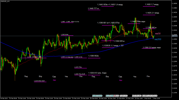The width and height of the screenshot is (179, 100).
Task: Click the "1,1330\35 1,1 млрд + 727" label
Action: (113, 46)
